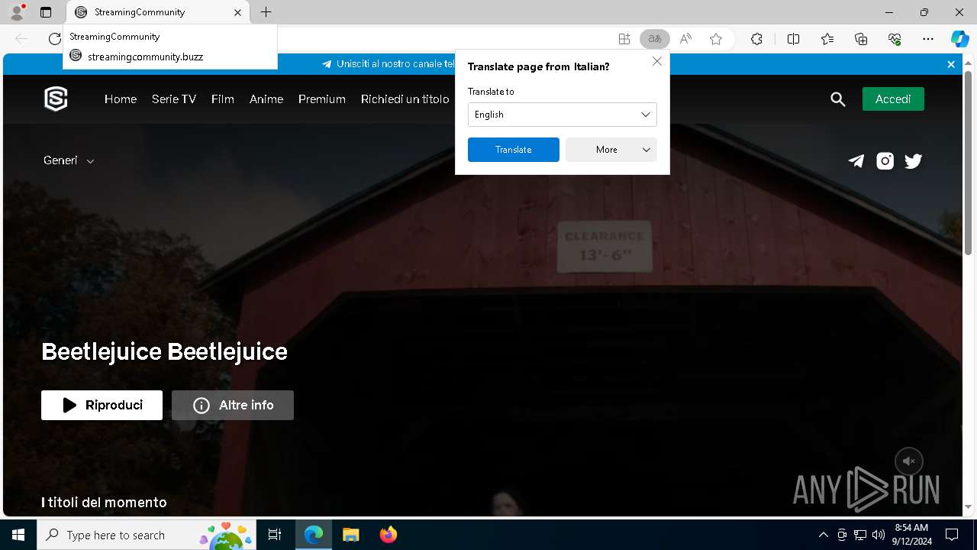
Task: Open Task View on the taskbar
Action: 275,535
